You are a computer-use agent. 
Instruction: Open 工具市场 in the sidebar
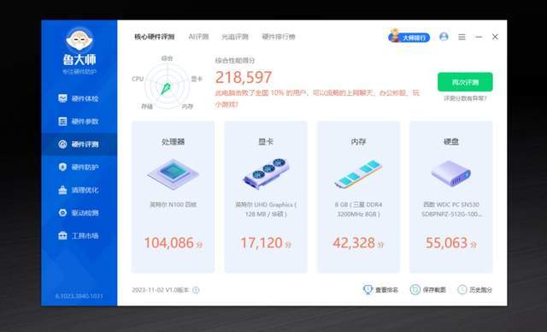point(79,235)
